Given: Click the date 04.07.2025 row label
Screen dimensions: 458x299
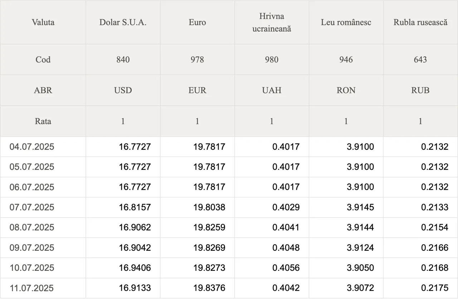Looking at the screenshot, I should [x=32, y=147].
